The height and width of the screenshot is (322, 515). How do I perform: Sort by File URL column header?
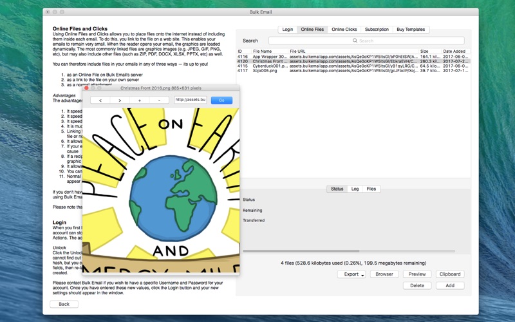click(x=353, y=52)
